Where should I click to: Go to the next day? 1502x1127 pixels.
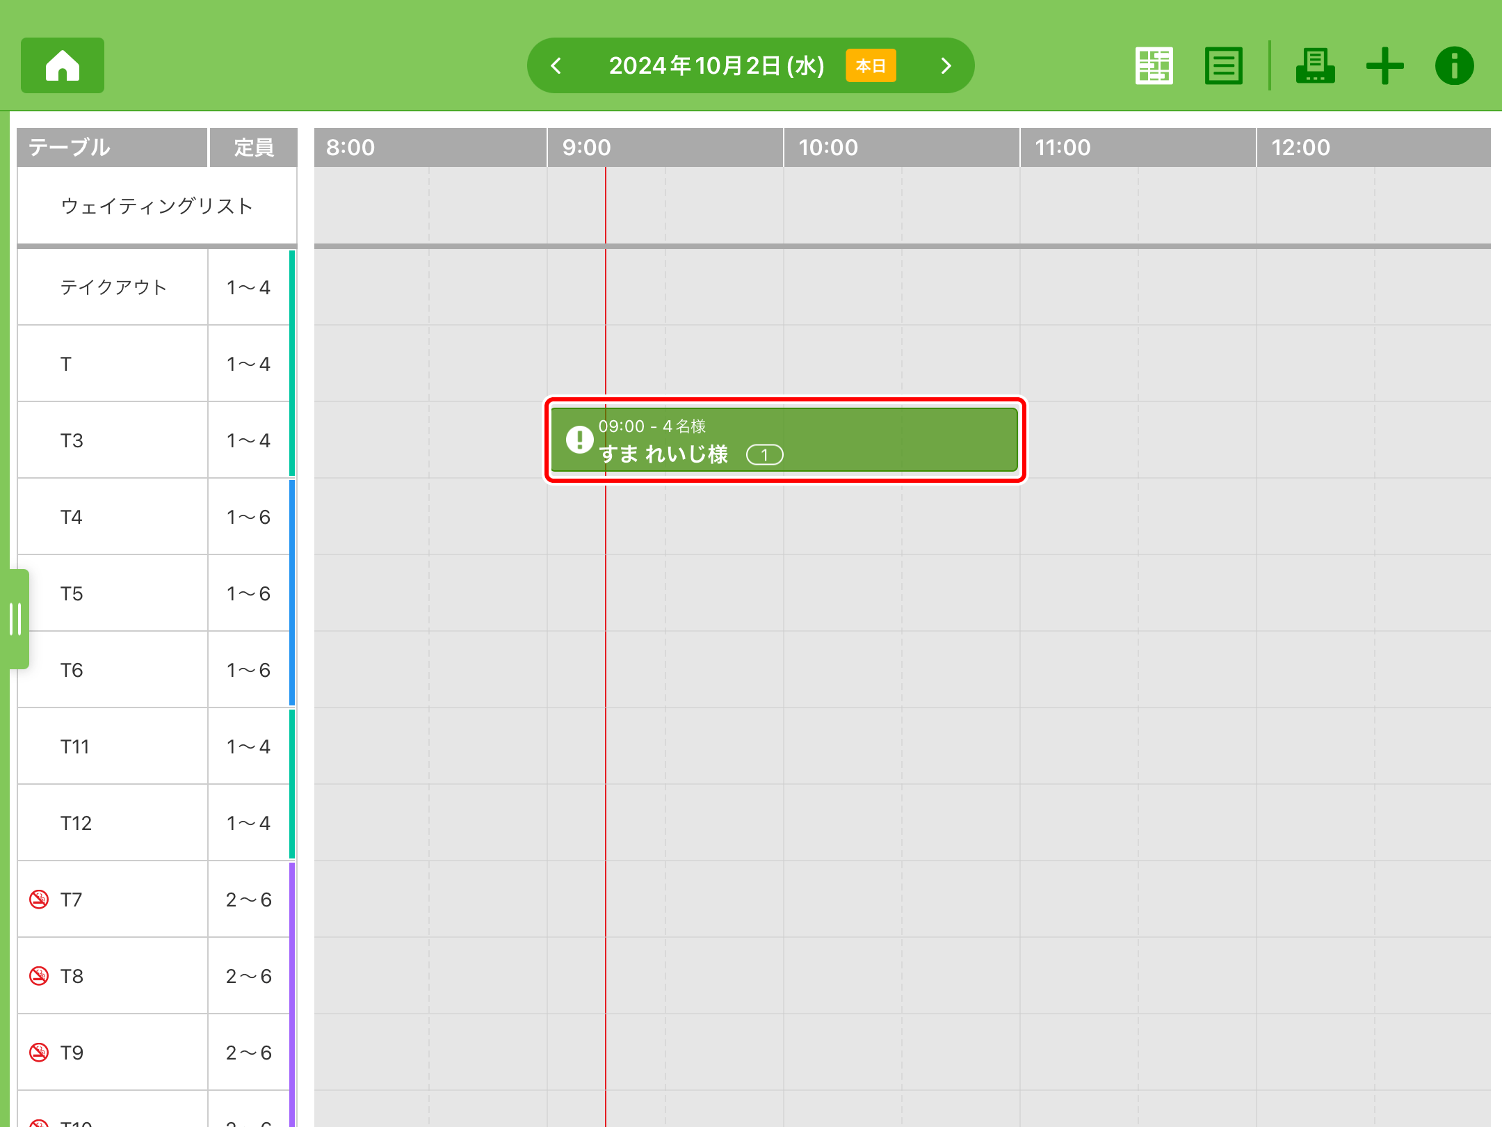point(946,65)
